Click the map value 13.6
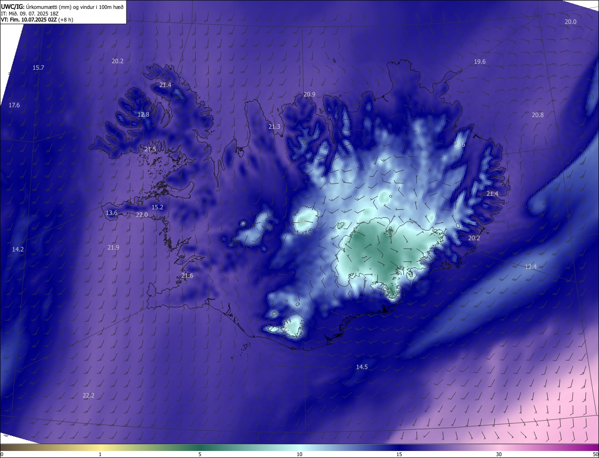The image size is (599, 458). [x=111, y=213]
